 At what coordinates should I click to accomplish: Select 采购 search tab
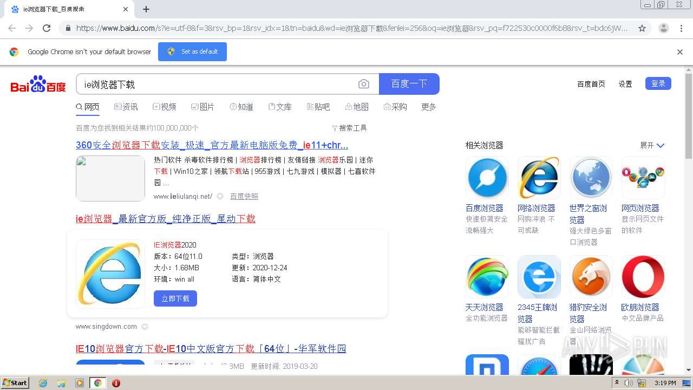point(395,107)
